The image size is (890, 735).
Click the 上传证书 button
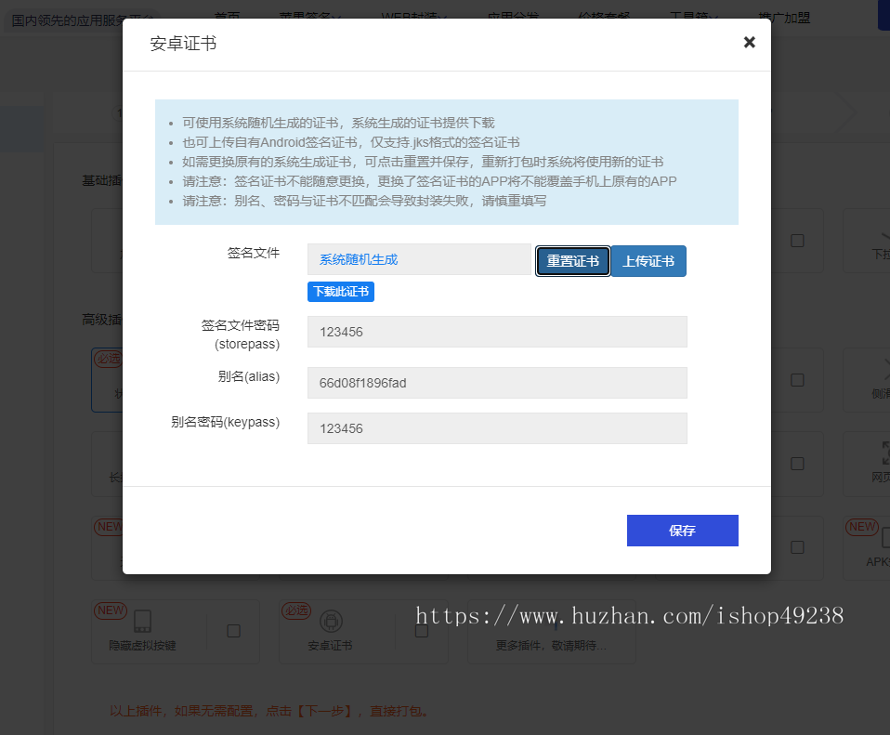(648, 261)
